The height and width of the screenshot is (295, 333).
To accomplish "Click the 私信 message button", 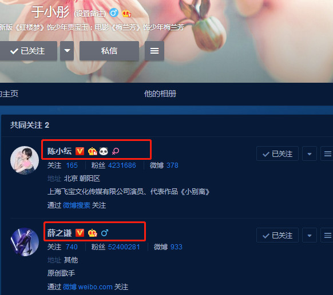I will click(x=109, y=51).
